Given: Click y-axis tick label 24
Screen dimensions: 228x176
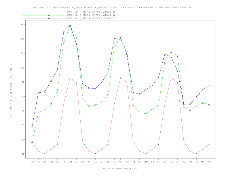Looking at the screenshot, I should point(22,39).
